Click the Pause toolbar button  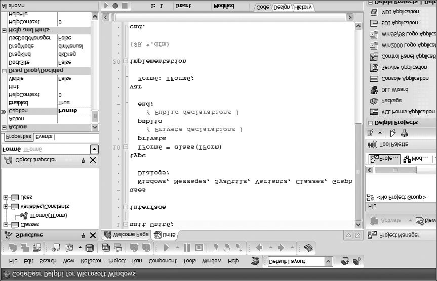pyautogui.click(x=187, y=247)
